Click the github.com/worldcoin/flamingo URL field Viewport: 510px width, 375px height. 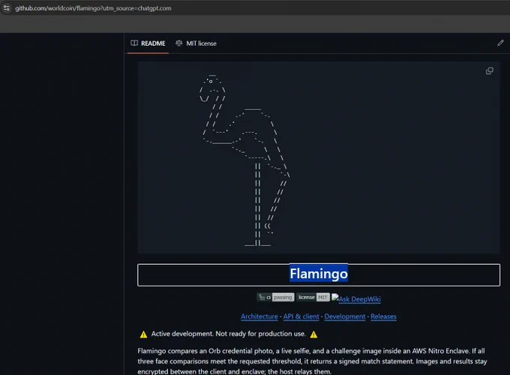point(93,8)
